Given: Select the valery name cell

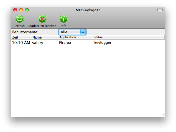Looking at the screenshot, I should pyautogui.click(x=38, y=43).
